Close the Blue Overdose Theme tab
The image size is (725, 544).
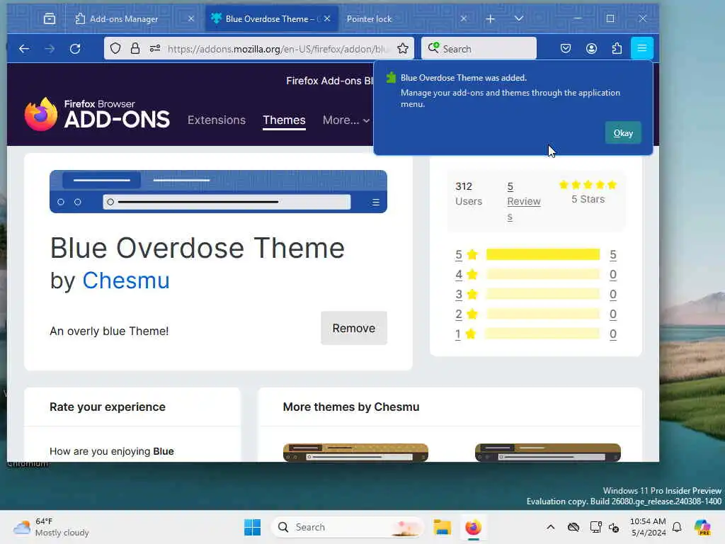click(x=327, y=18)
